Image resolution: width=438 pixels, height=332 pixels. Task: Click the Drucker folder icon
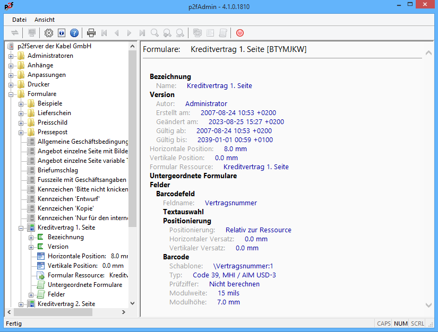click(x=21, y=84)
